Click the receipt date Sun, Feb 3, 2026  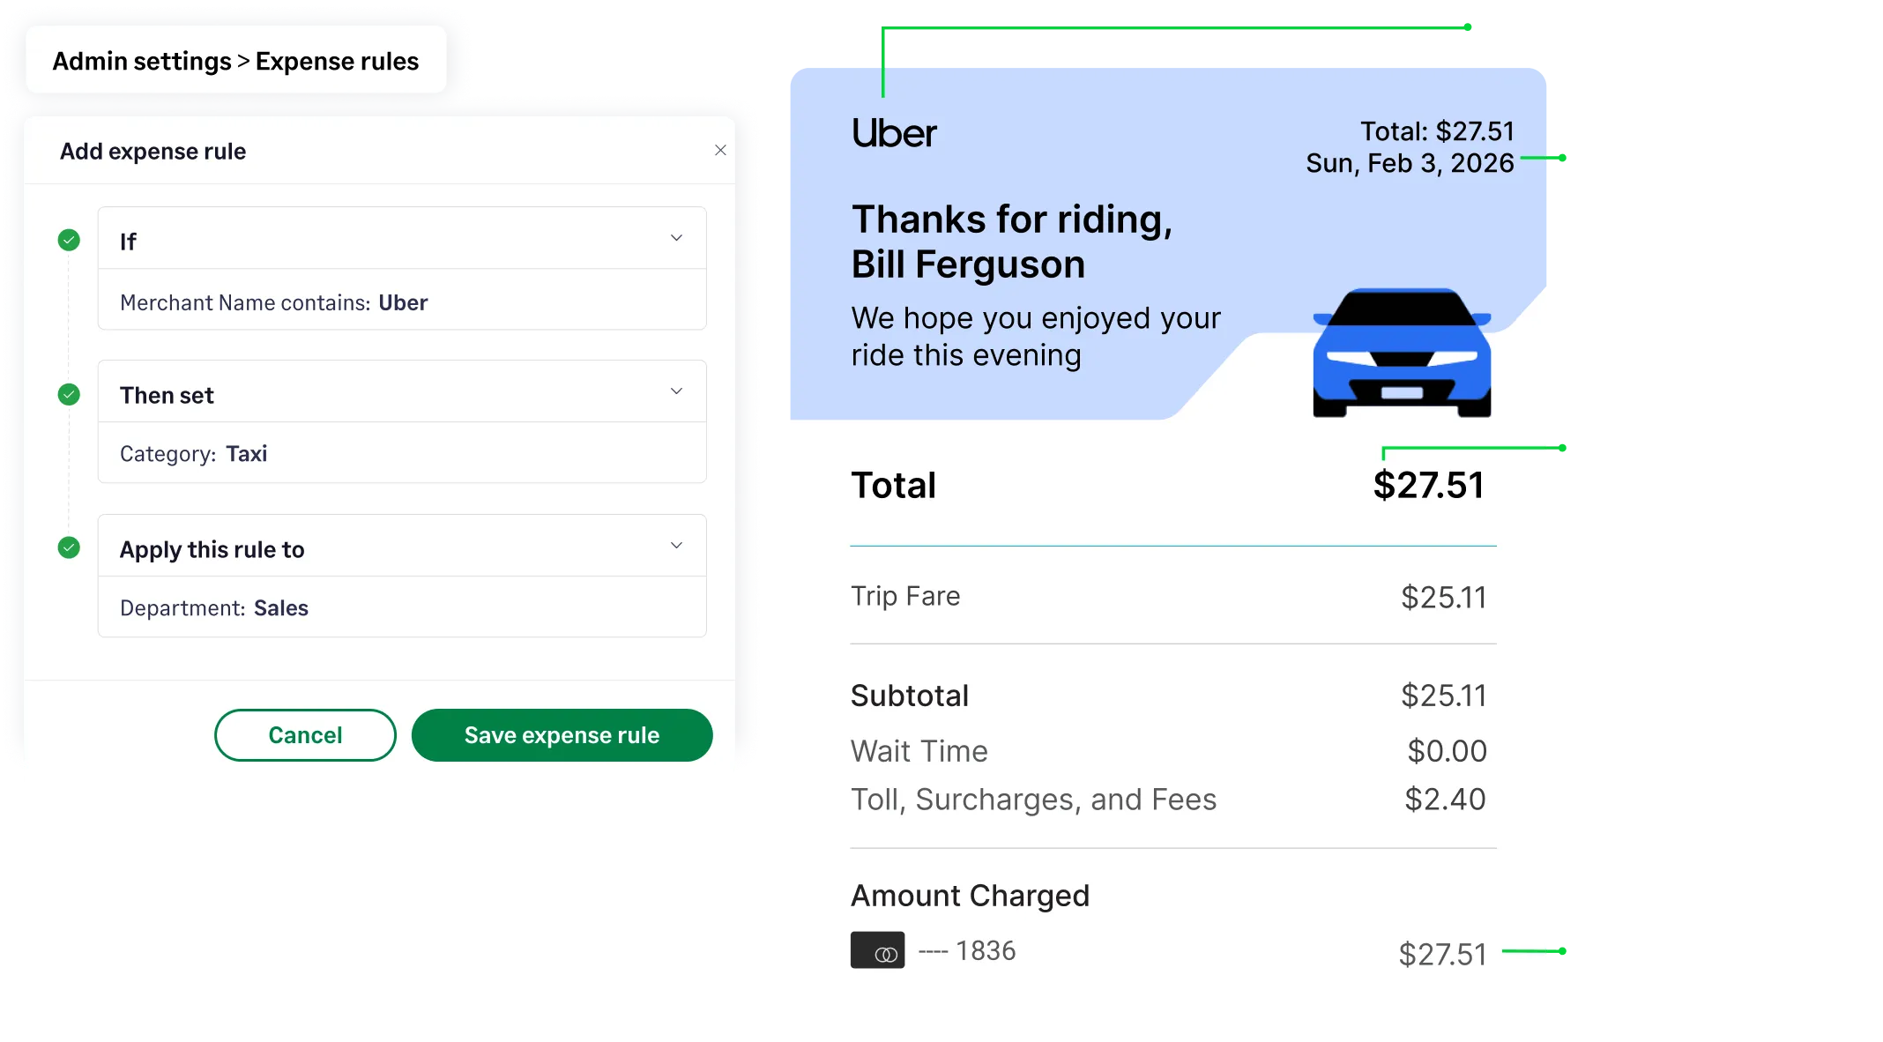[1410, 164]
